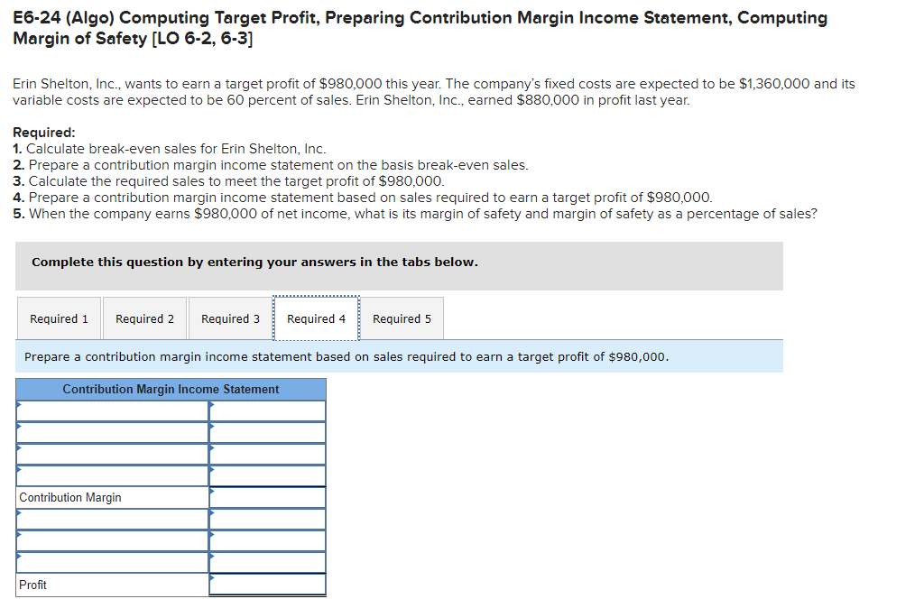The height and width of the screenshot is (599, 924).
Task: Click second row amount field in statement
Action: click(267, 433)
